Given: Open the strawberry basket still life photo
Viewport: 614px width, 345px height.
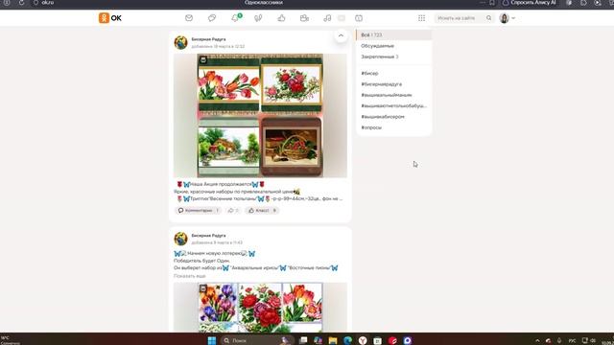Looking at the screenshot, I should tap(292, 147).
